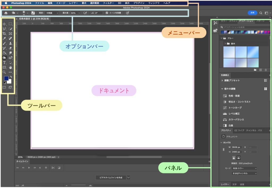
Task: Click the background color white swatch
Action: pyautogui.click(x=10, y=82)
